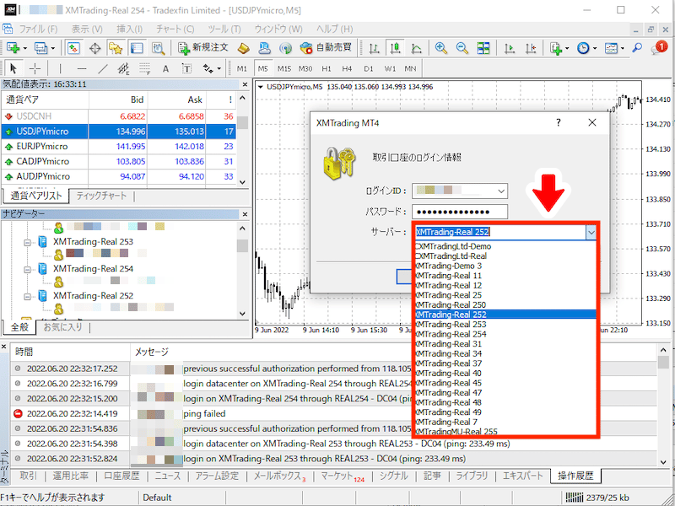Open the チャート (C) menu
The height and width of the screenshot is (506, 675).
pyautogui.click(x=175, y=30)
